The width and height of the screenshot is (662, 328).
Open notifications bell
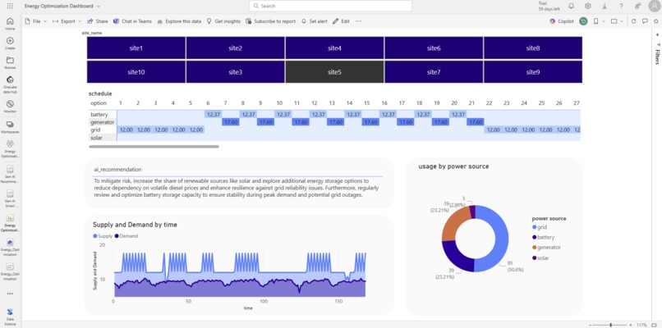click(x=571, y=6)
